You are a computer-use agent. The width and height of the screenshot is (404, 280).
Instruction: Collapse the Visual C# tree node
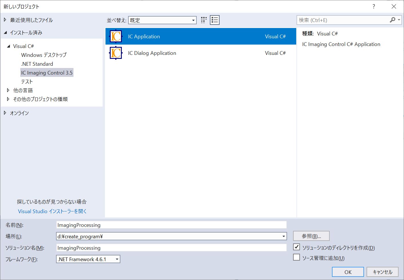coord(8,46)
